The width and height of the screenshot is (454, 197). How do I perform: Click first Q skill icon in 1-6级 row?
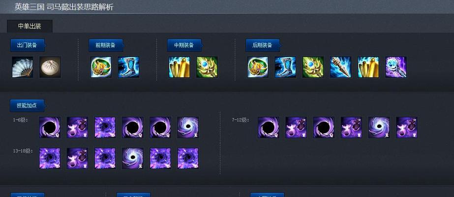point(50,128)
